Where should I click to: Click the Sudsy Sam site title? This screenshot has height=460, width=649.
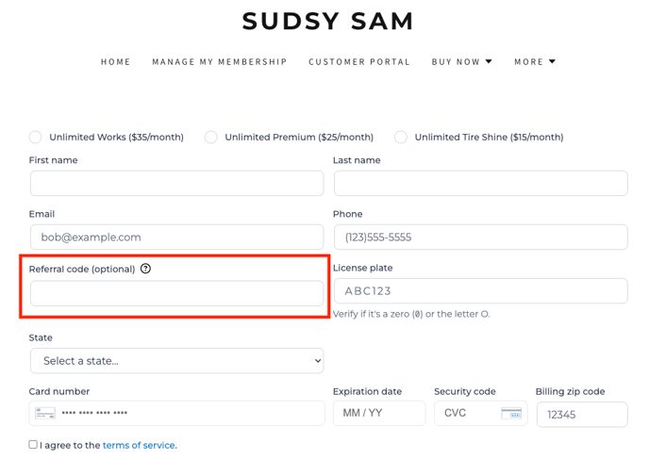click(x=327, y=21)
